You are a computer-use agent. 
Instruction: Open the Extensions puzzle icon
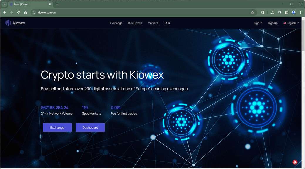coord(262,12)
